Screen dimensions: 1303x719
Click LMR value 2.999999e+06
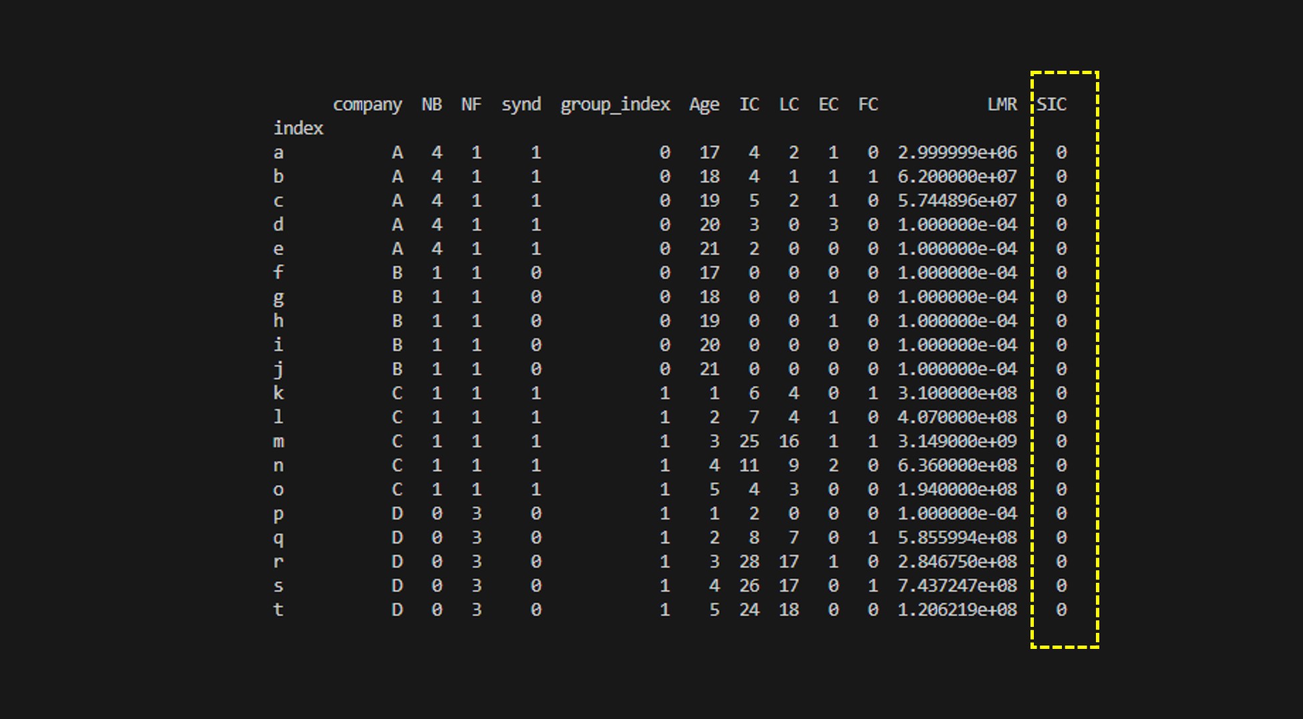tap(957, 153)
